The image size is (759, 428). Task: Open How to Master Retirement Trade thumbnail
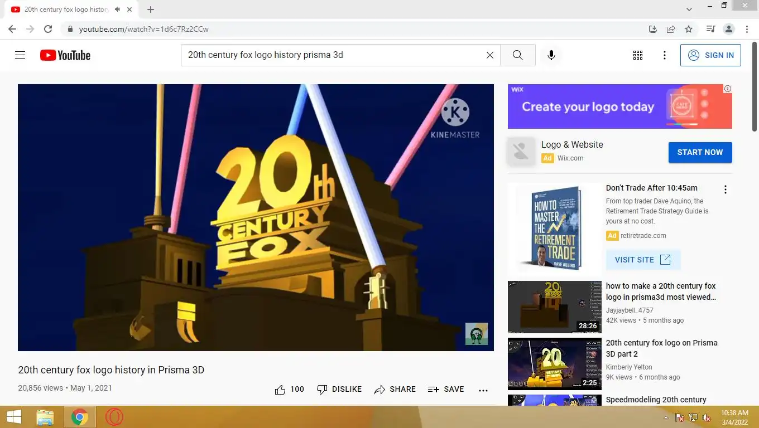point(555,228)
